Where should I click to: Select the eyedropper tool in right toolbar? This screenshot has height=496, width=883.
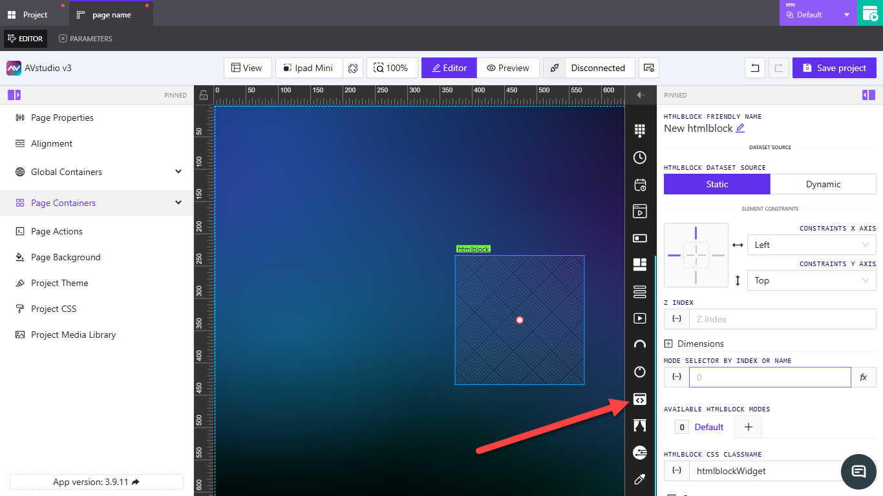pyautogui.click(x=639, y=479)
